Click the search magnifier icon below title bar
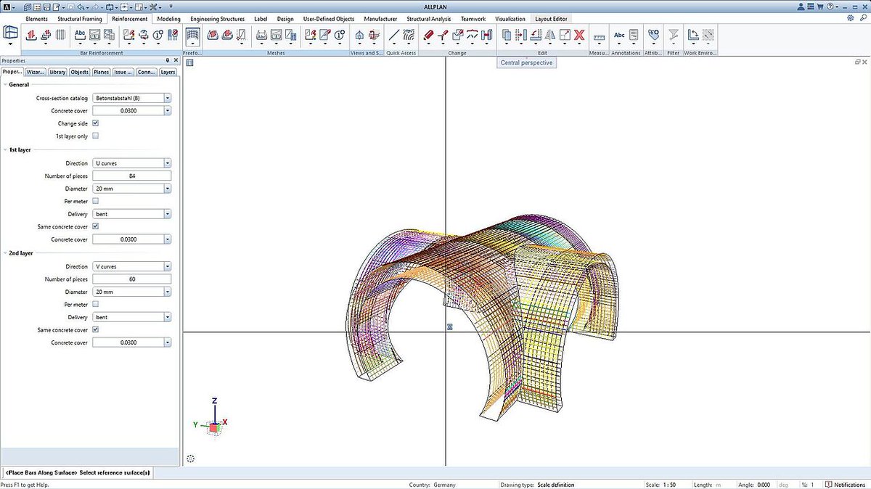 pos(863,18)
